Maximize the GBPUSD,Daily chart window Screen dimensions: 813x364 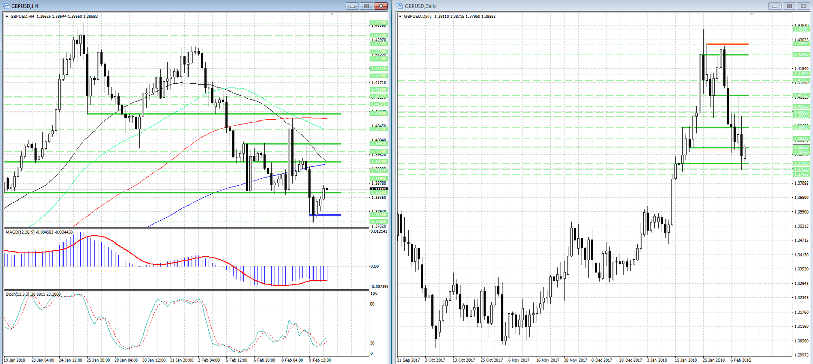789,6
